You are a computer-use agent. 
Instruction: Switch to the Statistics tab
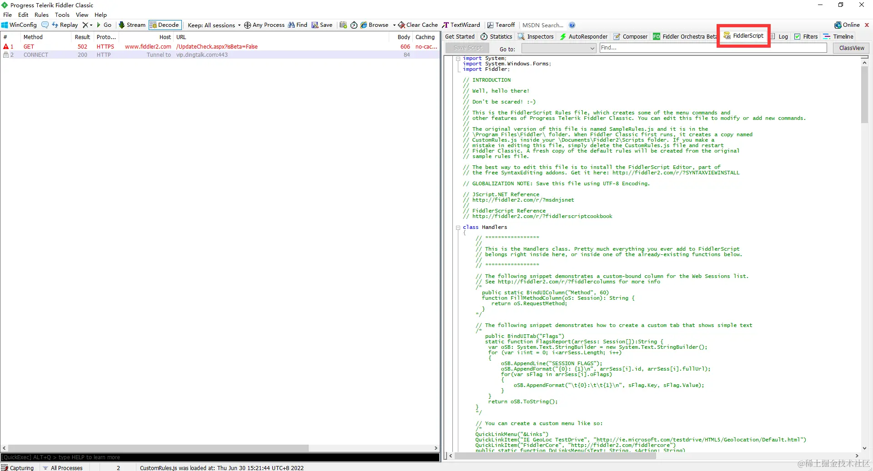tap(497, 37)
